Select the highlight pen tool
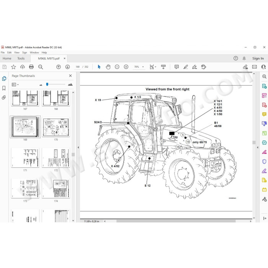268x268 pixels. pyautogui.click(x=185, y=67)
